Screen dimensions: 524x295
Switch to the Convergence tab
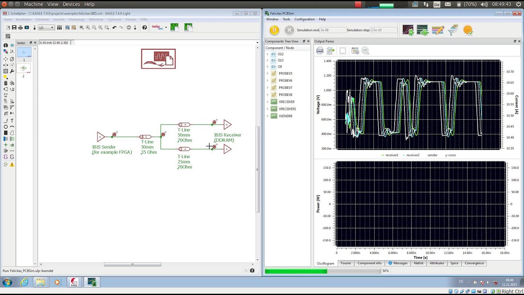474,263
